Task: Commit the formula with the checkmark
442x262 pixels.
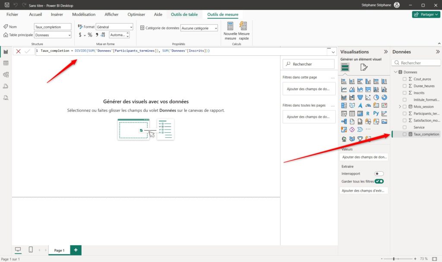Action: [x=27, y=51]
